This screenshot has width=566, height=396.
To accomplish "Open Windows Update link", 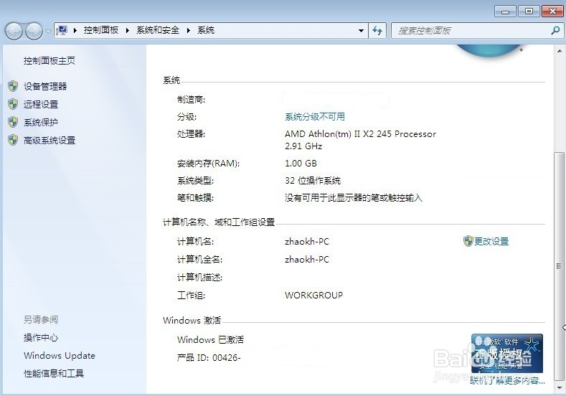I will 60,356.
